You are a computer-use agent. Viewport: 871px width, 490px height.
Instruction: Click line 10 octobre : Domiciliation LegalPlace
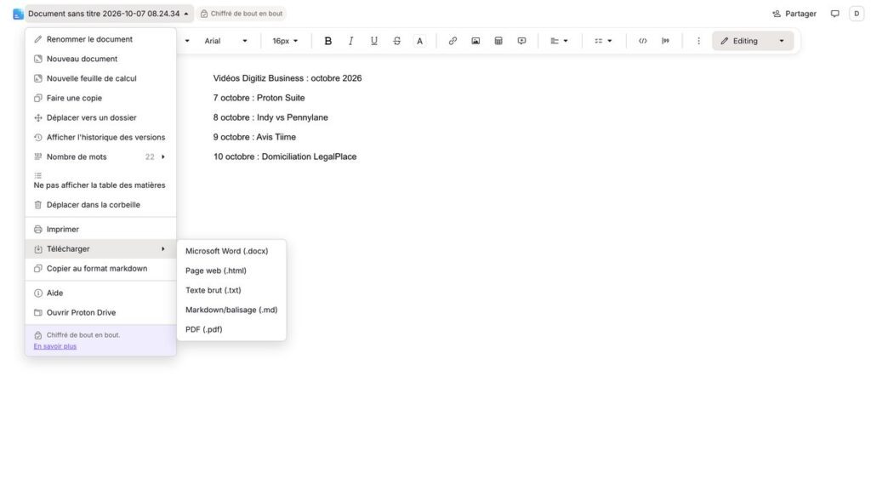pyautogui.click(x=285, y=157)
